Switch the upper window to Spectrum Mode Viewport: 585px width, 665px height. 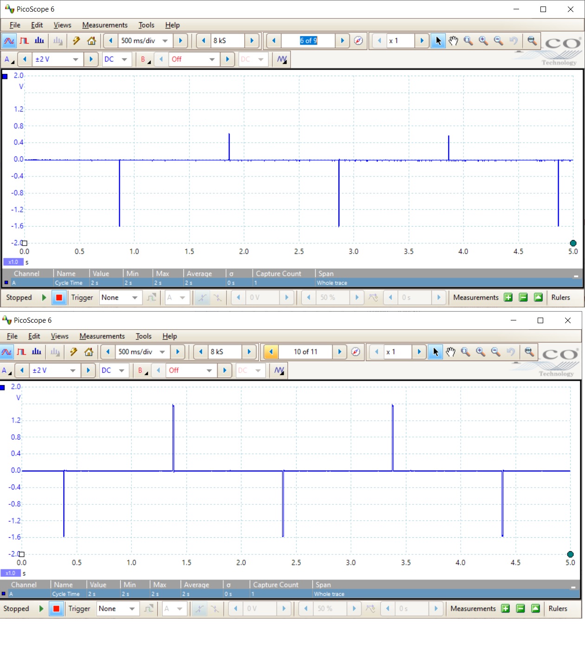coord(39,41)
